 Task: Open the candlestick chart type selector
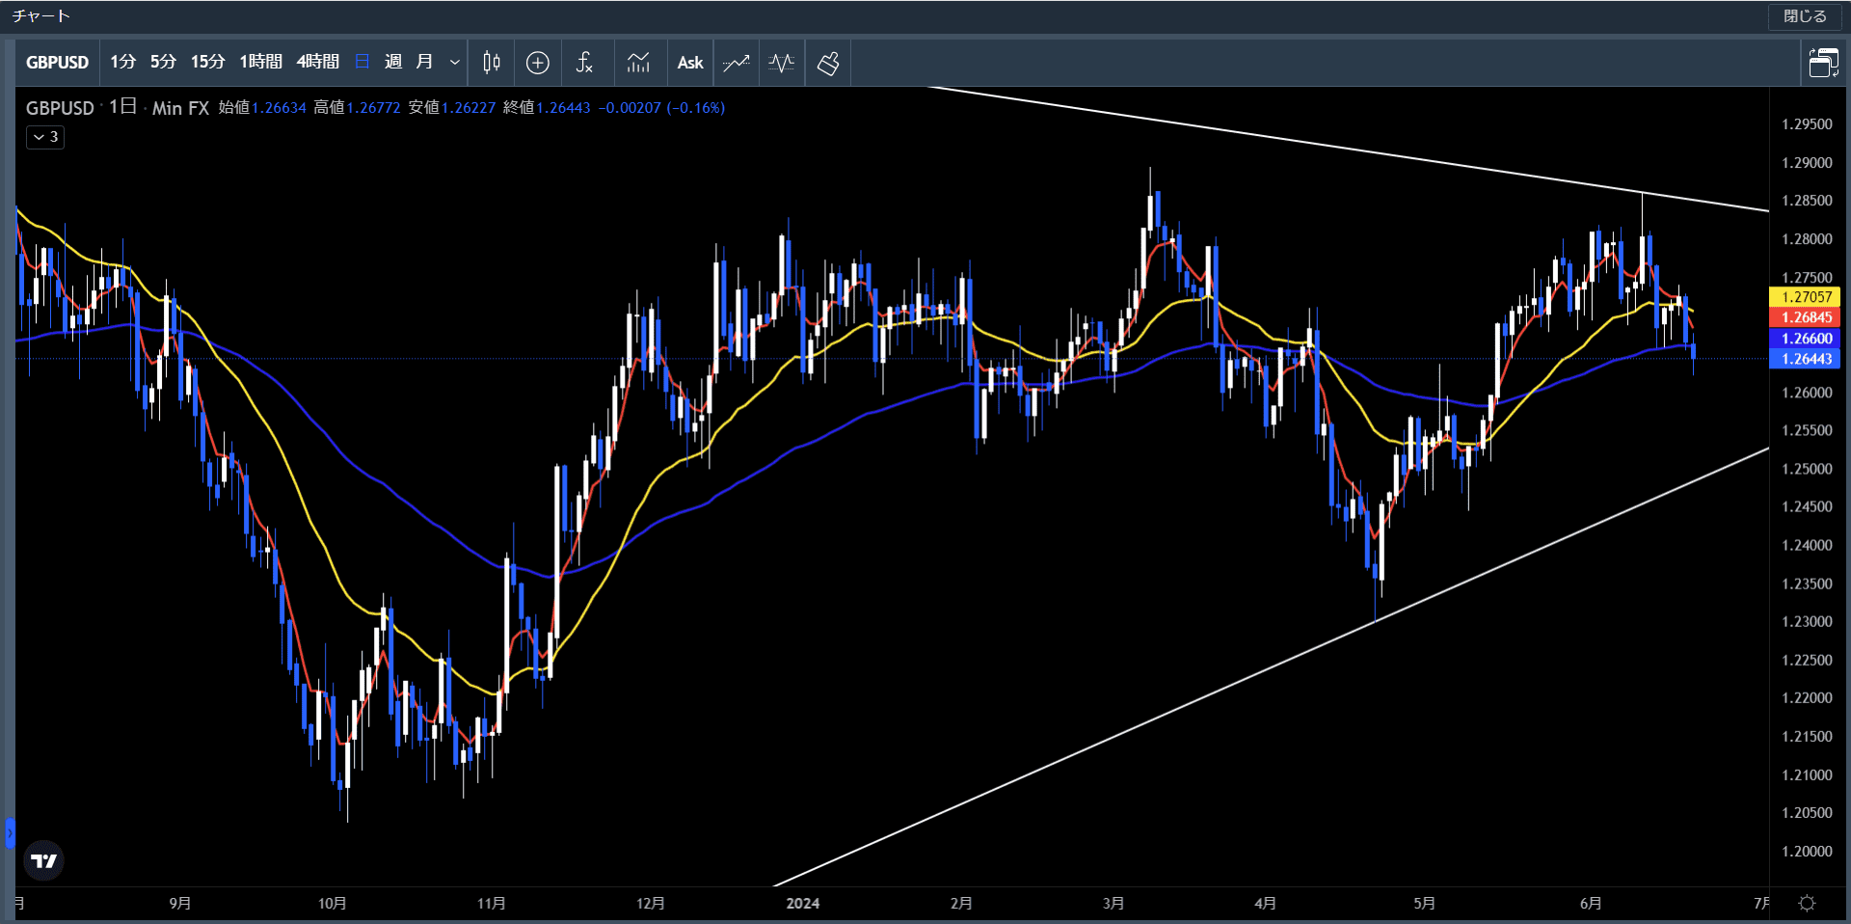coord(492,63)
